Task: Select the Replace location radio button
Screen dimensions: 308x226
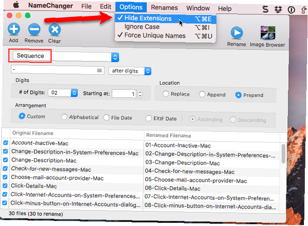Action: pos(166,94)
